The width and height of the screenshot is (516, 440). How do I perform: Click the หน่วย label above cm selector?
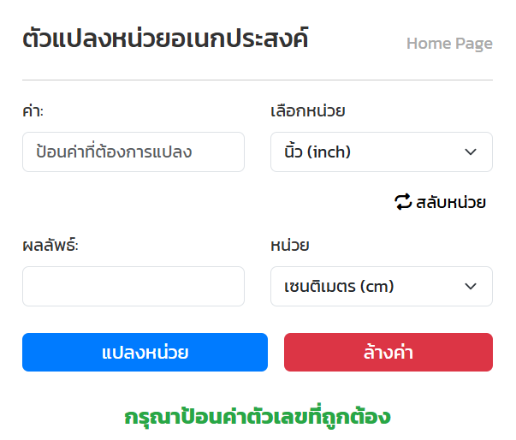(289, 245)
